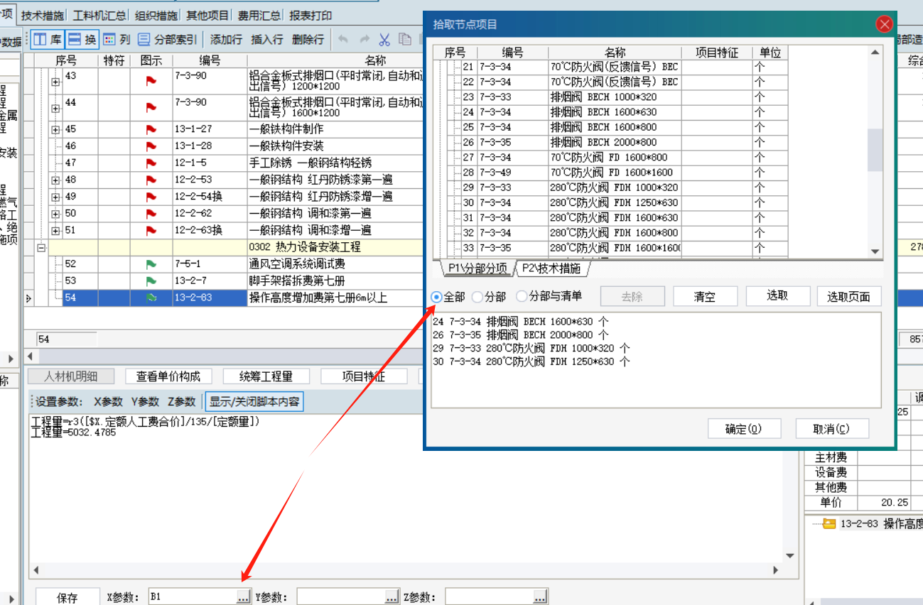The height and width of the screenshot is (605, 923).
Task: Click the dialog list vertical scrollbar thumb
Action: coord(875,151)
